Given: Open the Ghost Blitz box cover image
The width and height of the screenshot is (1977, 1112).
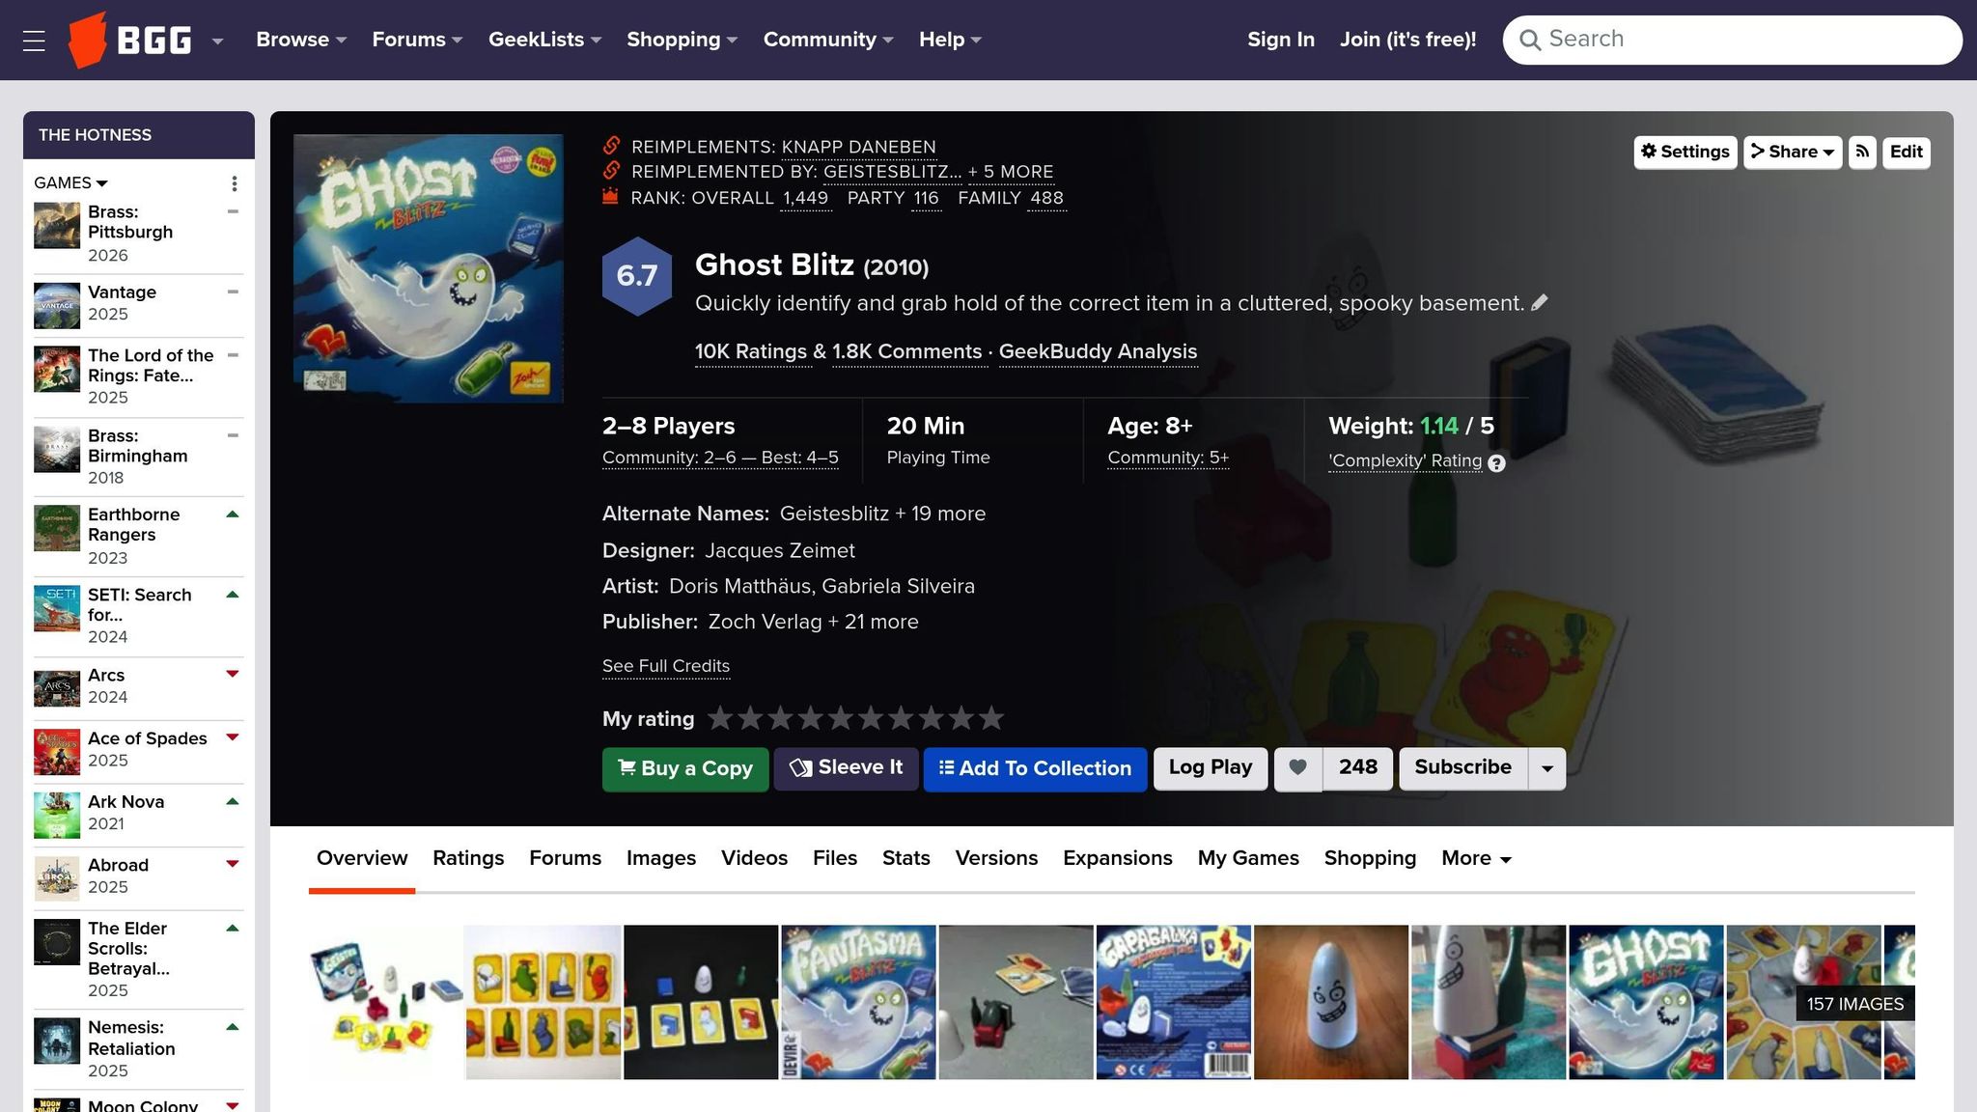Looking at the screenshot, I should pyautogui.click(x=429, y=268).
